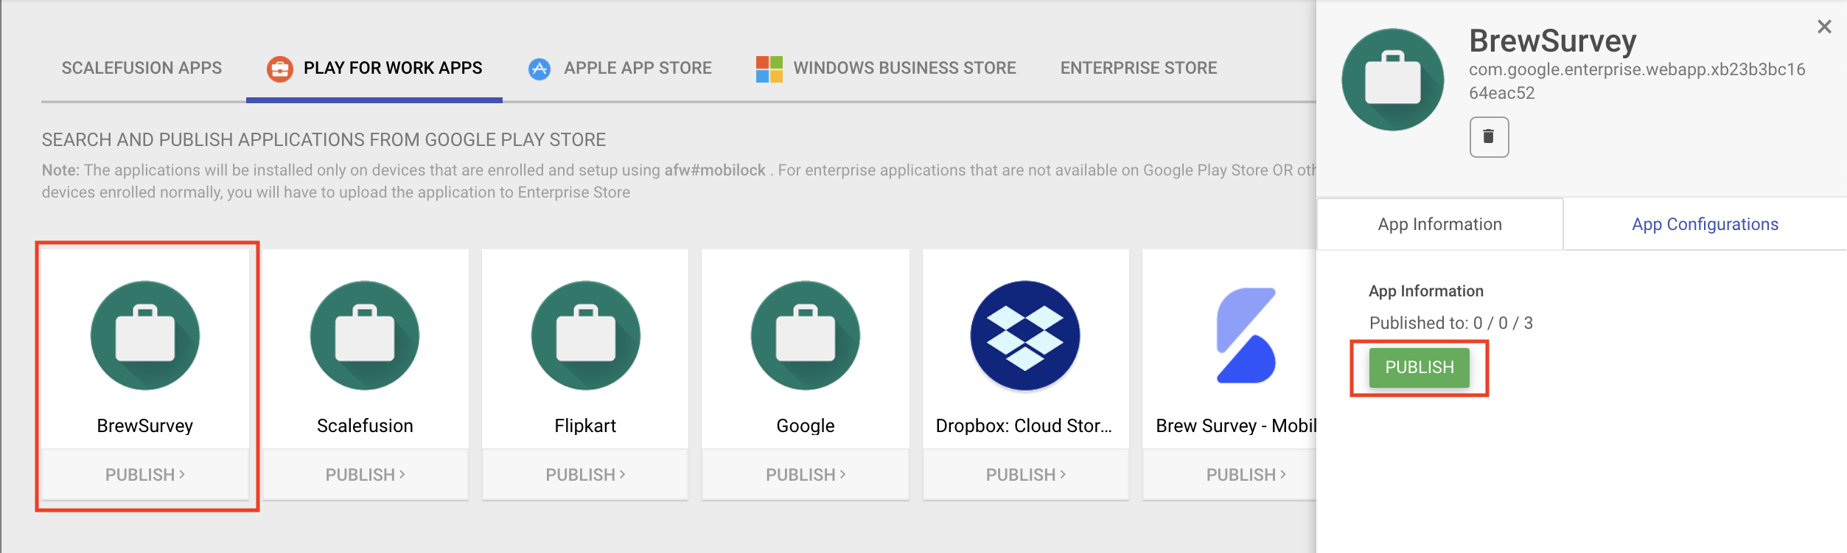
Task: Click the green PUBLISH button
Action: pos(1420,367)
